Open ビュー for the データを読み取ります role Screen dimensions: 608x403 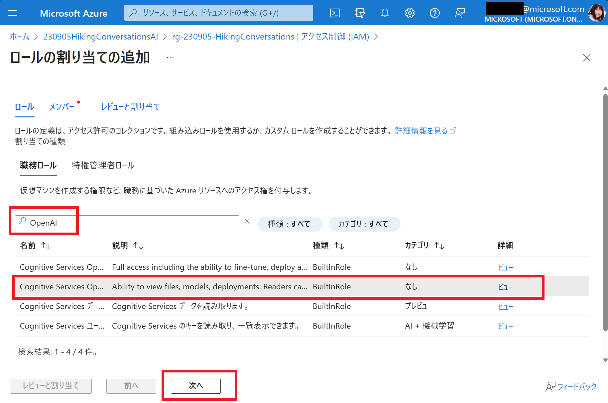click(506, 306)
